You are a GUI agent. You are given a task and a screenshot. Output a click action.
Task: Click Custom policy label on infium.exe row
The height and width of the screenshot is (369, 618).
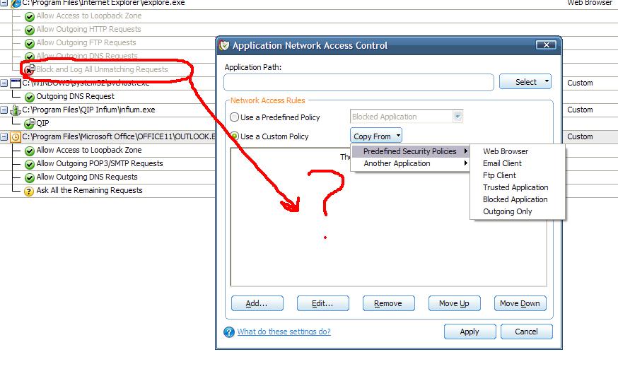[580, 110]
